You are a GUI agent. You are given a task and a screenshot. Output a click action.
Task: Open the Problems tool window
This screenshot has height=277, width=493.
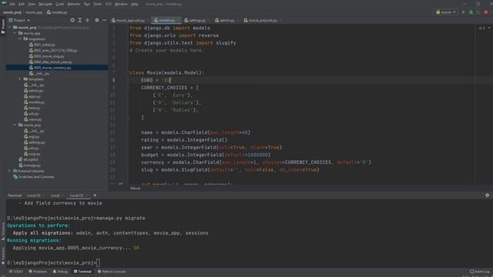[x=38, y=272]
